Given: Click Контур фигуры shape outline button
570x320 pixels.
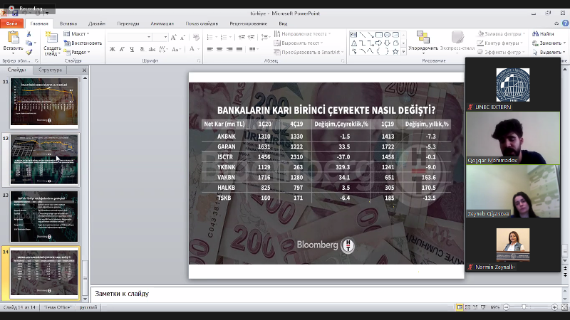Looking at the screenshot, I should 500,43.
